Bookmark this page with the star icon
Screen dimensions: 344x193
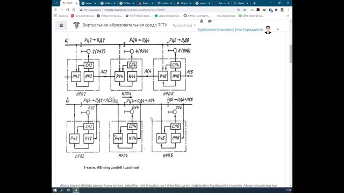point(245,10)
